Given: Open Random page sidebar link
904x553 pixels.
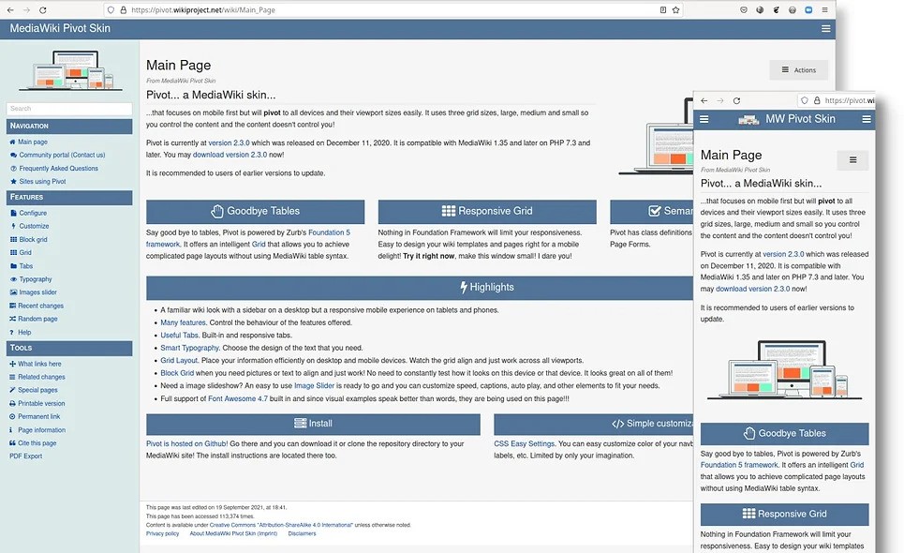Looking at the screenshot, I should pos(37,319).
